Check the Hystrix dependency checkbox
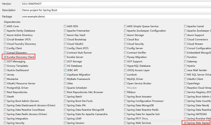 [x=185, y=66]
